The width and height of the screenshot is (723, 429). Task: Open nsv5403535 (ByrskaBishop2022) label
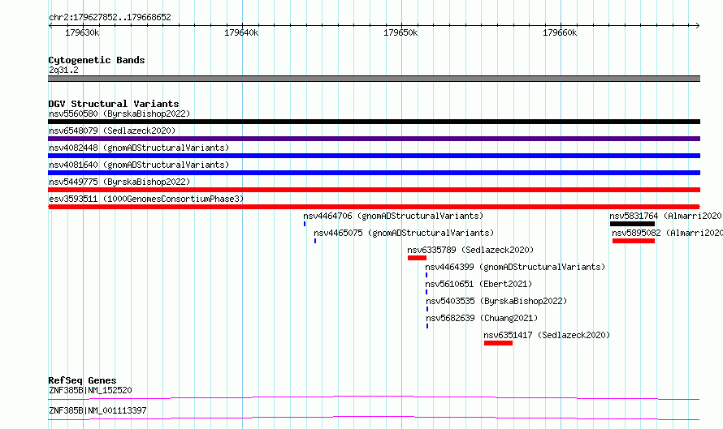[x=496, y=301]
